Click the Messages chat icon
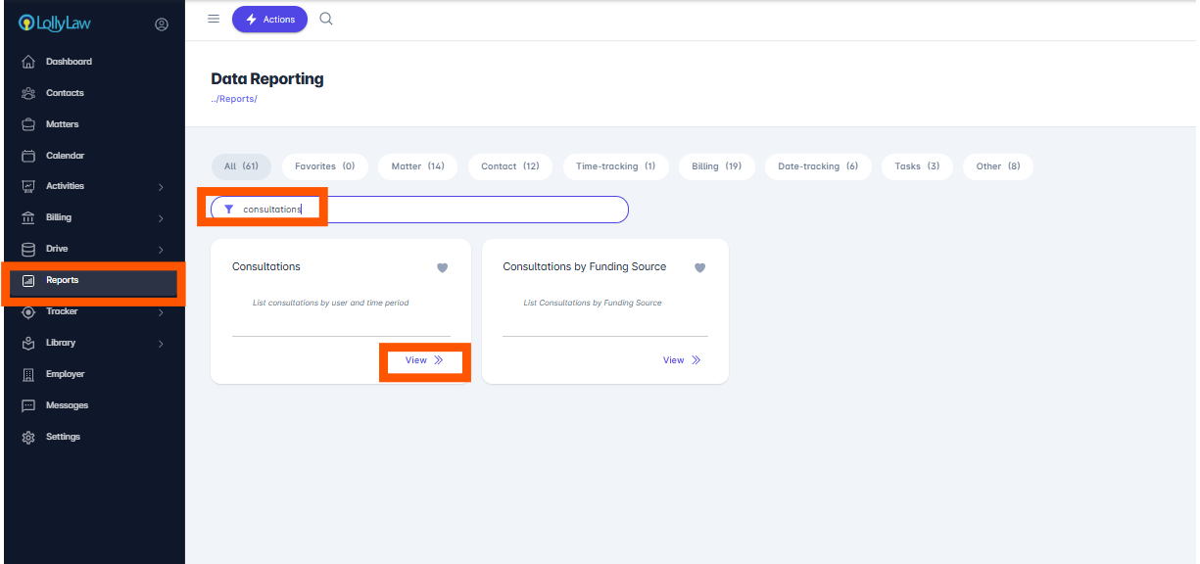Viewport: 1200px width, 564px height. [28, 405]
